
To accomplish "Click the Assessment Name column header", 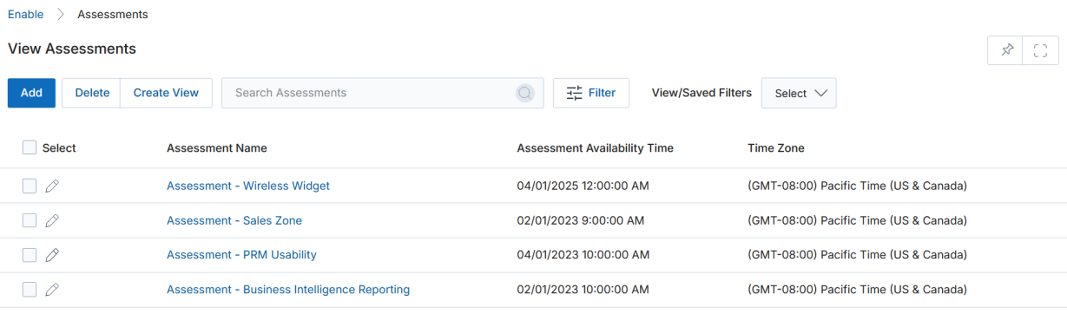I will coord(217,148).
